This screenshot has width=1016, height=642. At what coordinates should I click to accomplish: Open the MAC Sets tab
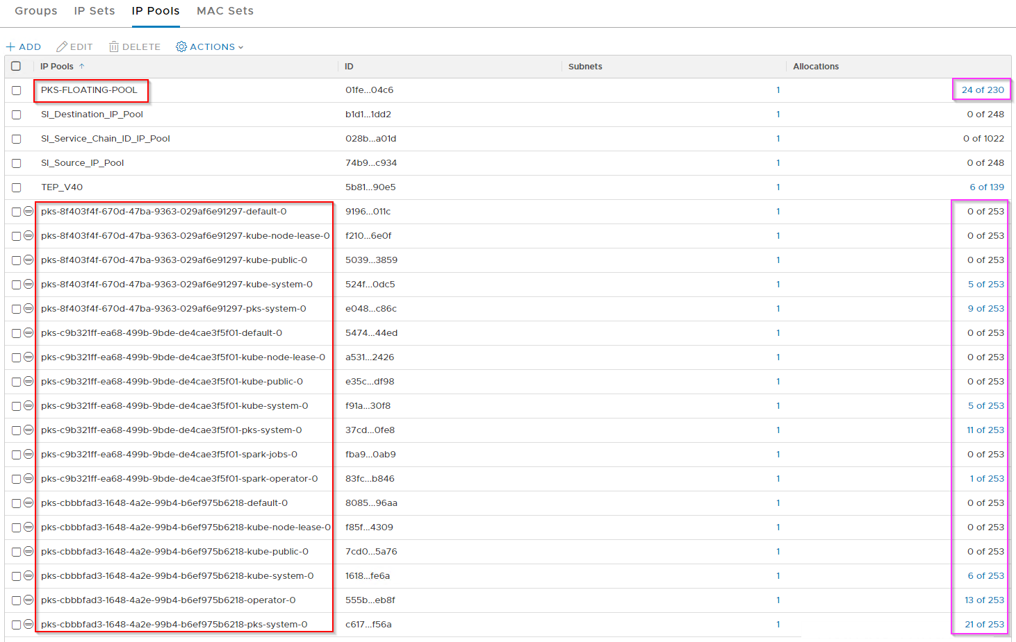pos(225,11)
